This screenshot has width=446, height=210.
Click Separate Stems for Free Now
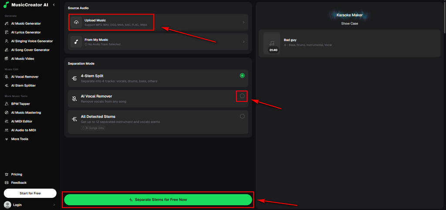[158, 200]
